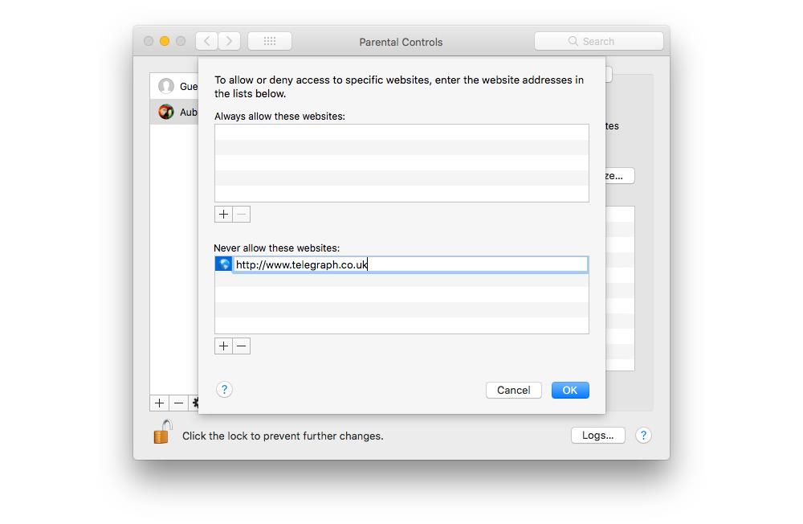Click minus button under Always allow list

(242, 214)
